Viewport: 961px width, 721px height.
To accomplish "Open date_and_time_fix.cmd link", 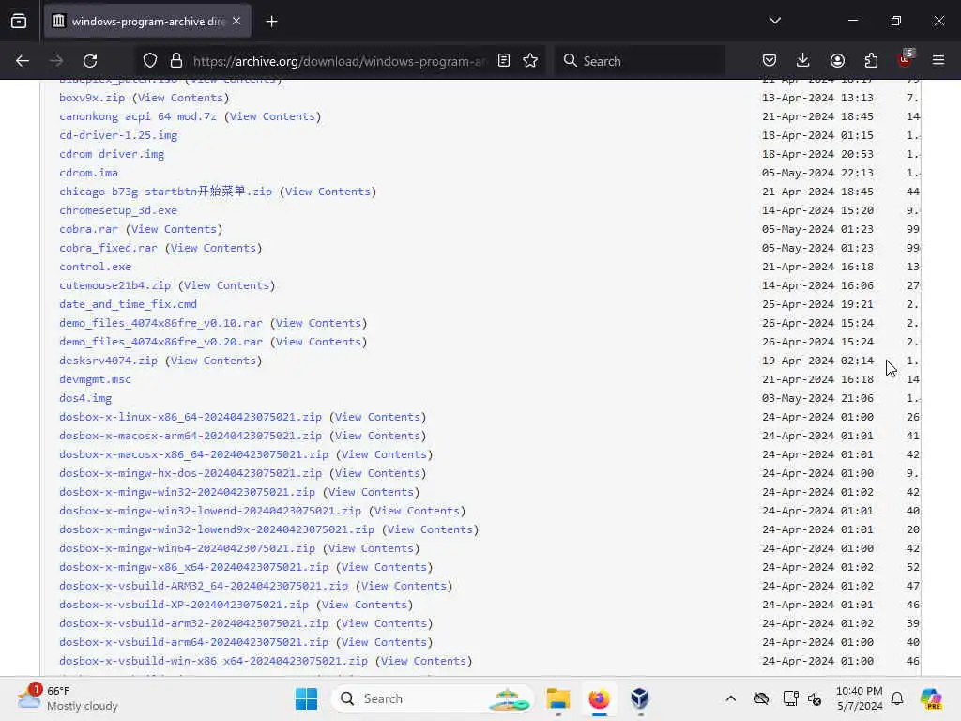I will [x=128, y=304].
